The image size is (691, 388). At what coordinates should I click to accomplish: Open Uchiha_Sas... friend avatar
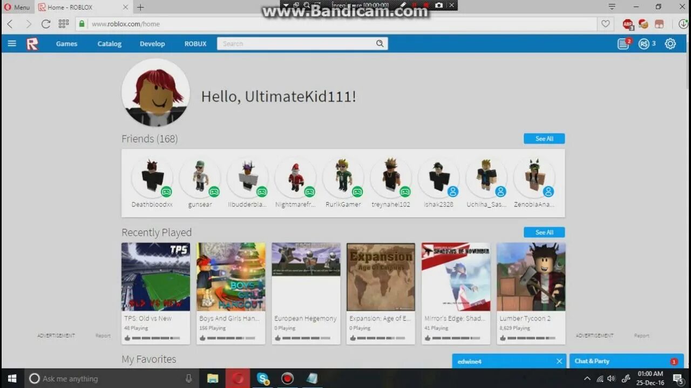coord(486,178)
